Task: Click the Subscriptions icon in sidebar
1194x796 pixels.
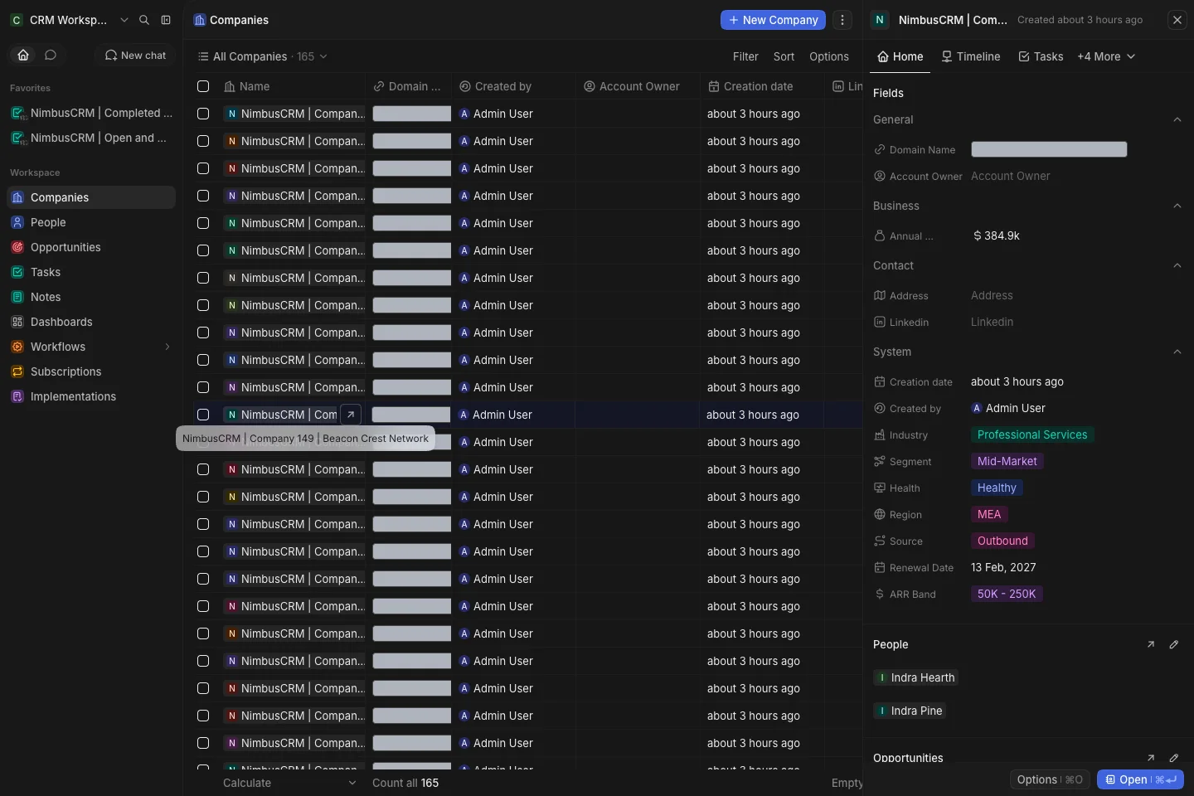Action: pyautogui.click(x=17, y=371)
